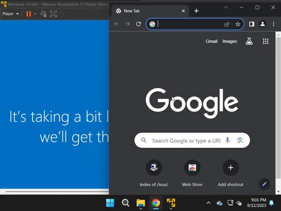The image size is (281, 211).
Task: Show hidden system tray icons
Action: coord(209,203)
